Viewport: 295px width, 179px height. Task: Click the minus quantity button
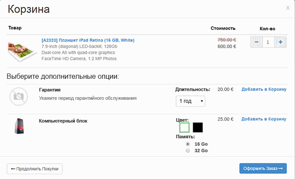coord(256,42)
